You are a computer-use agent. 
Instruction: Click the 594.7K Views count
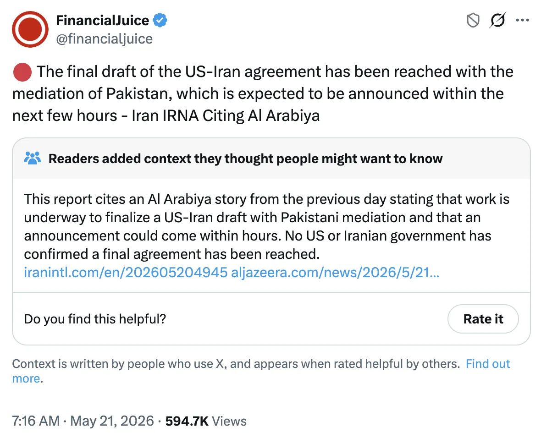point(206,421)
